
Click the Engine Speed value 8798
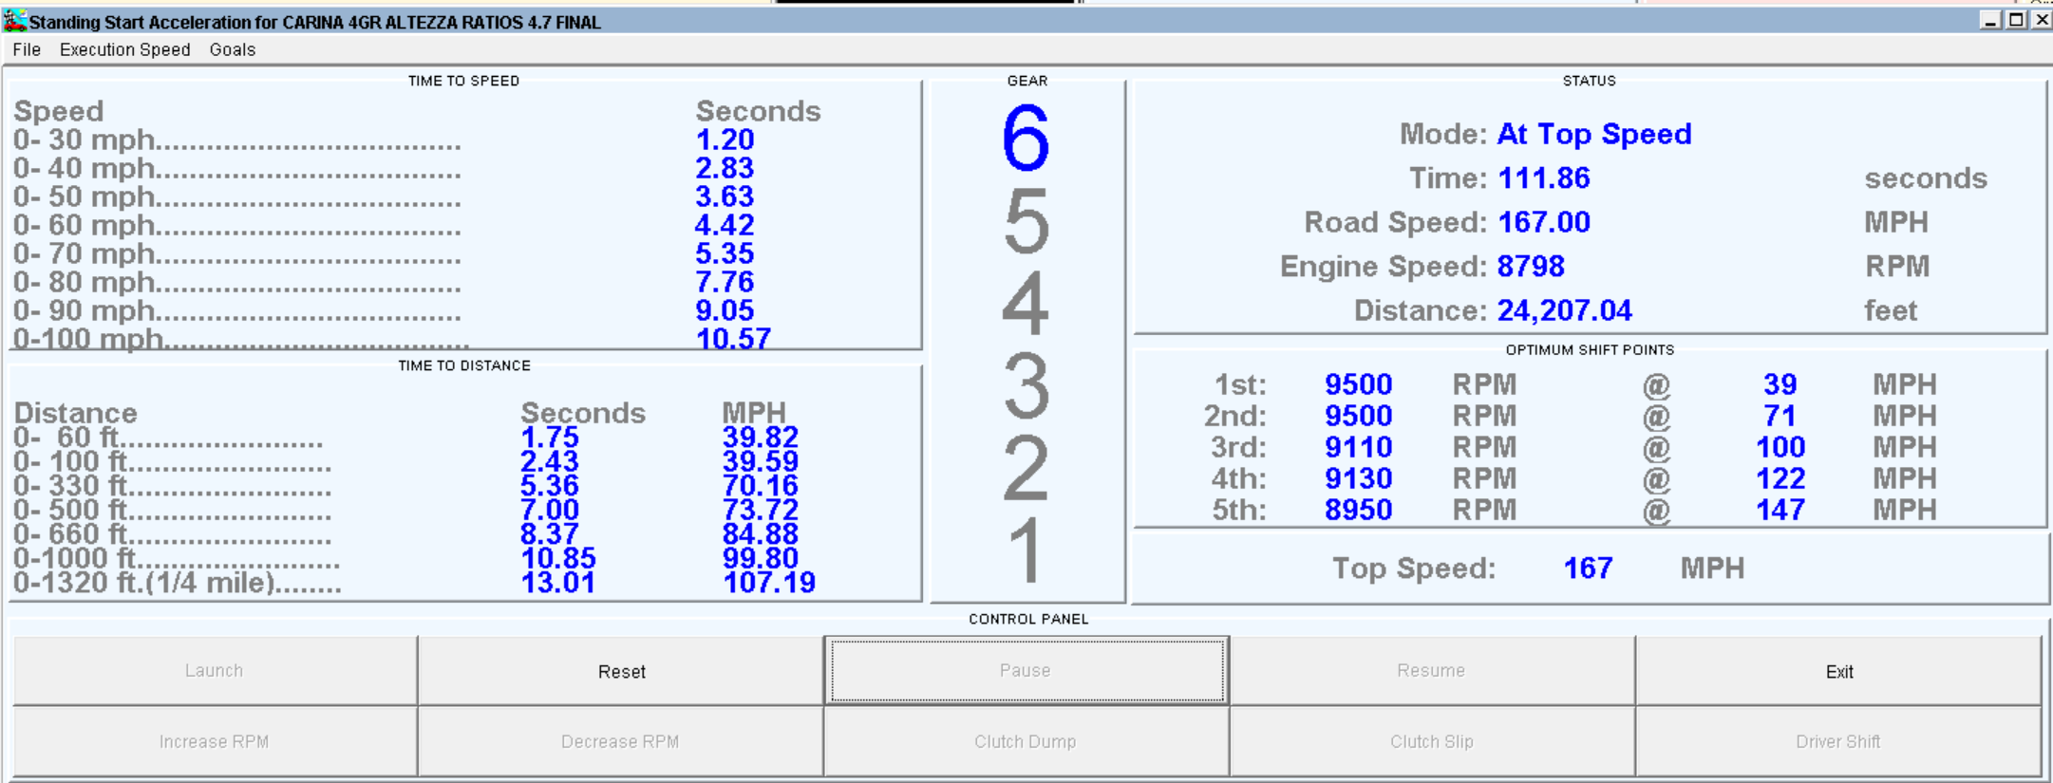point(1531,267)
